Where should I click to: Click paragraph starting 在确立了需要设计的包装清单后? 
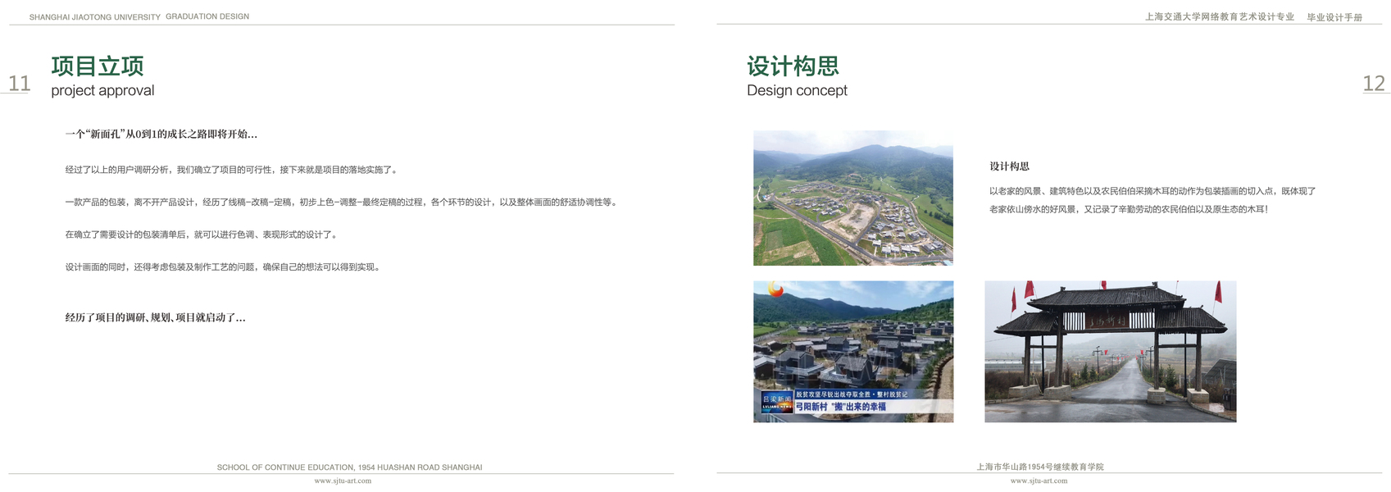[x=202, y=235]
